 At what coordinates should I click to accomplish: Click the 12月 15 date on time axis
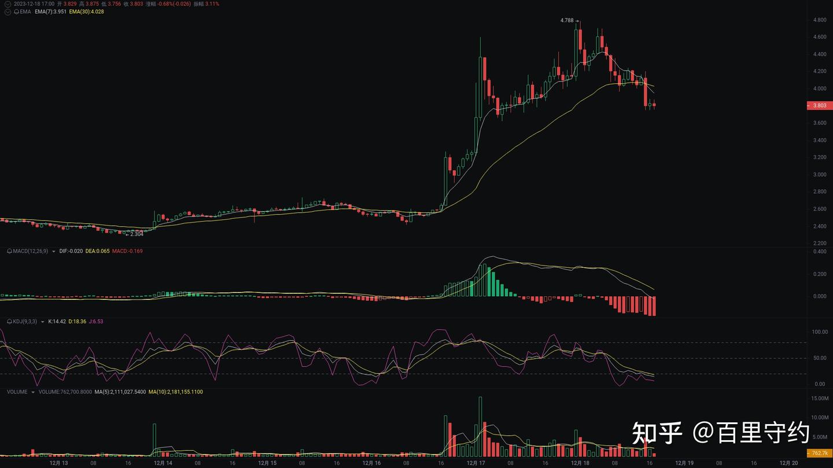267,463
